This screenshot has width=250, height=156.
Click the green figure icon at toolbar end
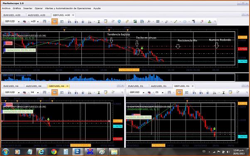point(209,22)
